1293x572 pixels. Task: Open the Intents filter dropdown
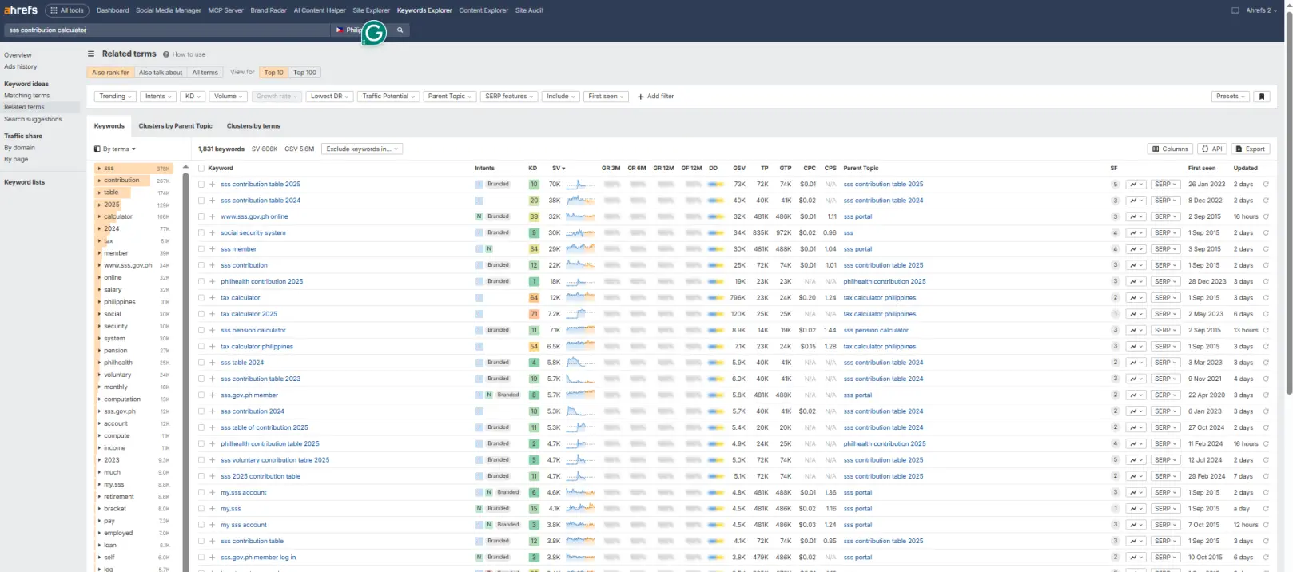tap(158, 97)
